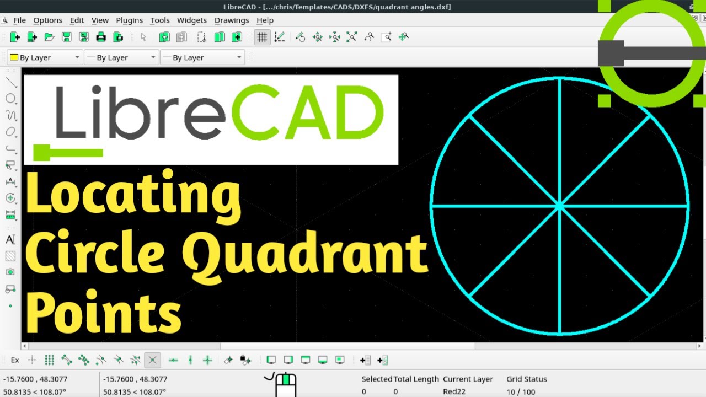Toggle Snap on Grid

coord(49,360)
